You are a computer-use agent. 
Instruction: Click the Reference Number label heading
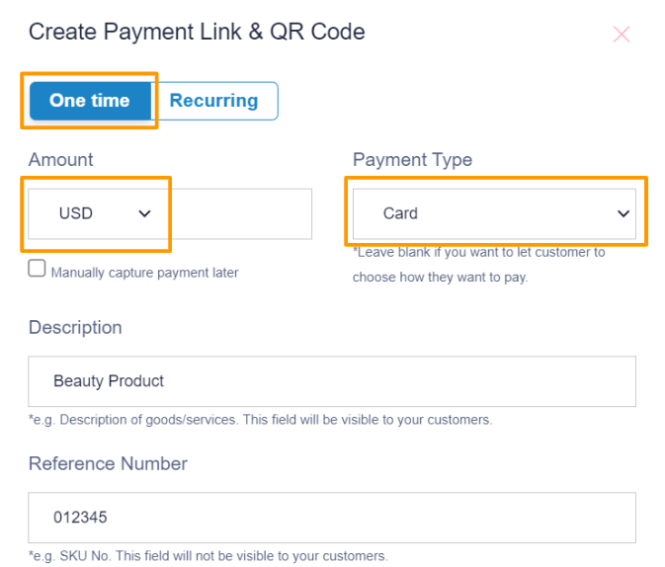tap(108, 463)
